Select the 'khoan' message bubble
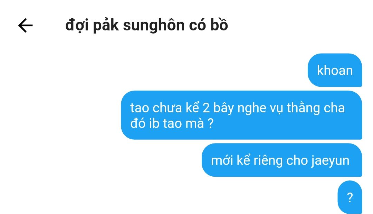 (335, 70)
